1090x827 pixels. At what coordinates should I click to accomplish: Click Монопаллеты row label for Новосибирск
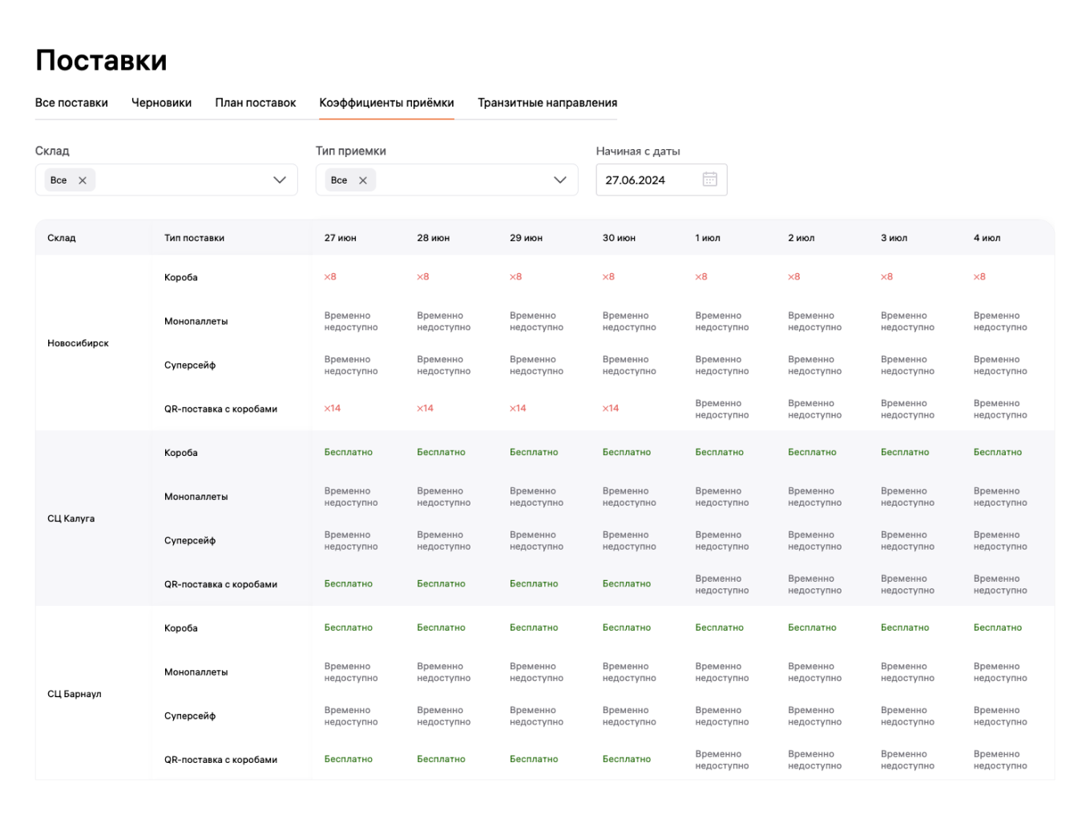pos(196,321)
